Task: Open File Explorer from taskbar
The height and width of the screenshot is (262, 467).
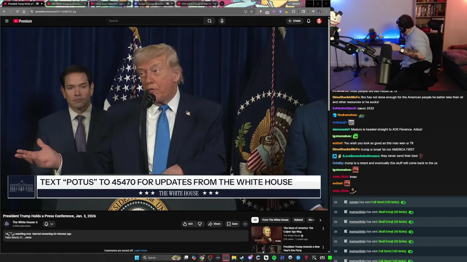Action: [234, 258]
